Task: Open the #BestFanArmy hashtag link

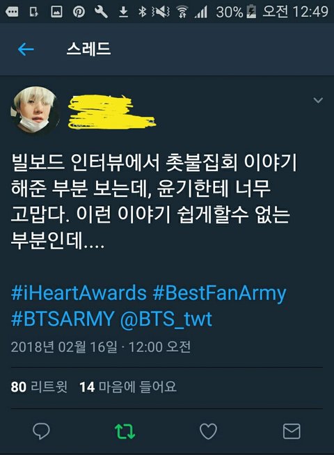Action: point(219,294)
